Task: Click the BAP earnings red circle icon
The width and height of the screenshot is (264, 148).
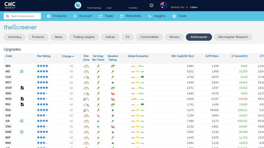Action: click(x=98, y=138)
